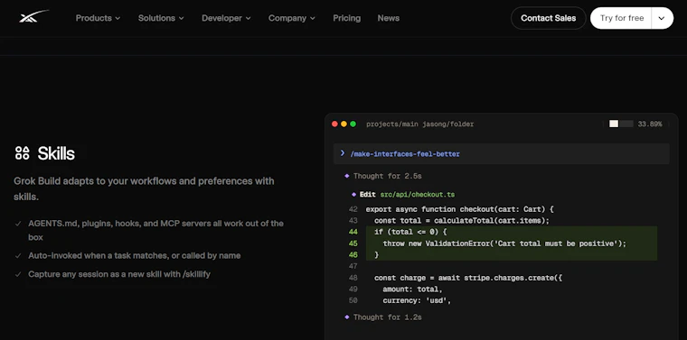687x340 pixels.
Task: Click the 33.89% text in terminal
Action: [x=650, y=124]
